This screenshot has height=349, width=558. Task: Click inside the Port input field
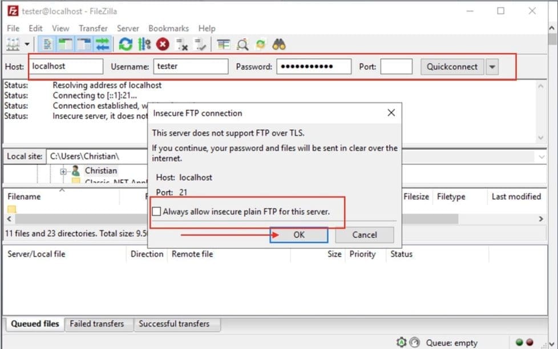[397, 67]
